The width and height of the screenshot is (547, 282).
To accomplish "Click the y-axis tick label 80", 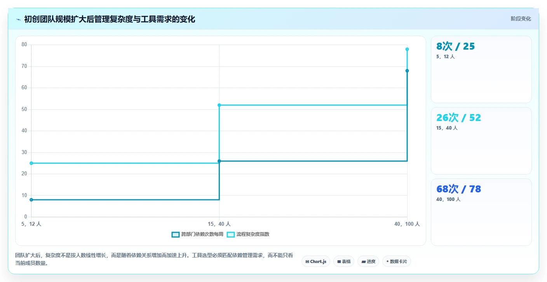I will tap(24, 45).
